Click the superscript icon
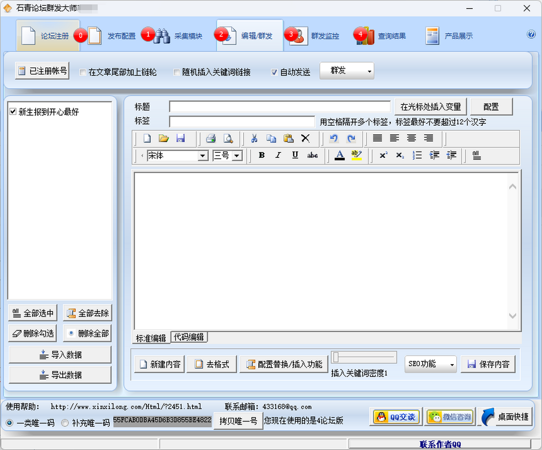The image size is (542, 450). (x=383, y=155)
